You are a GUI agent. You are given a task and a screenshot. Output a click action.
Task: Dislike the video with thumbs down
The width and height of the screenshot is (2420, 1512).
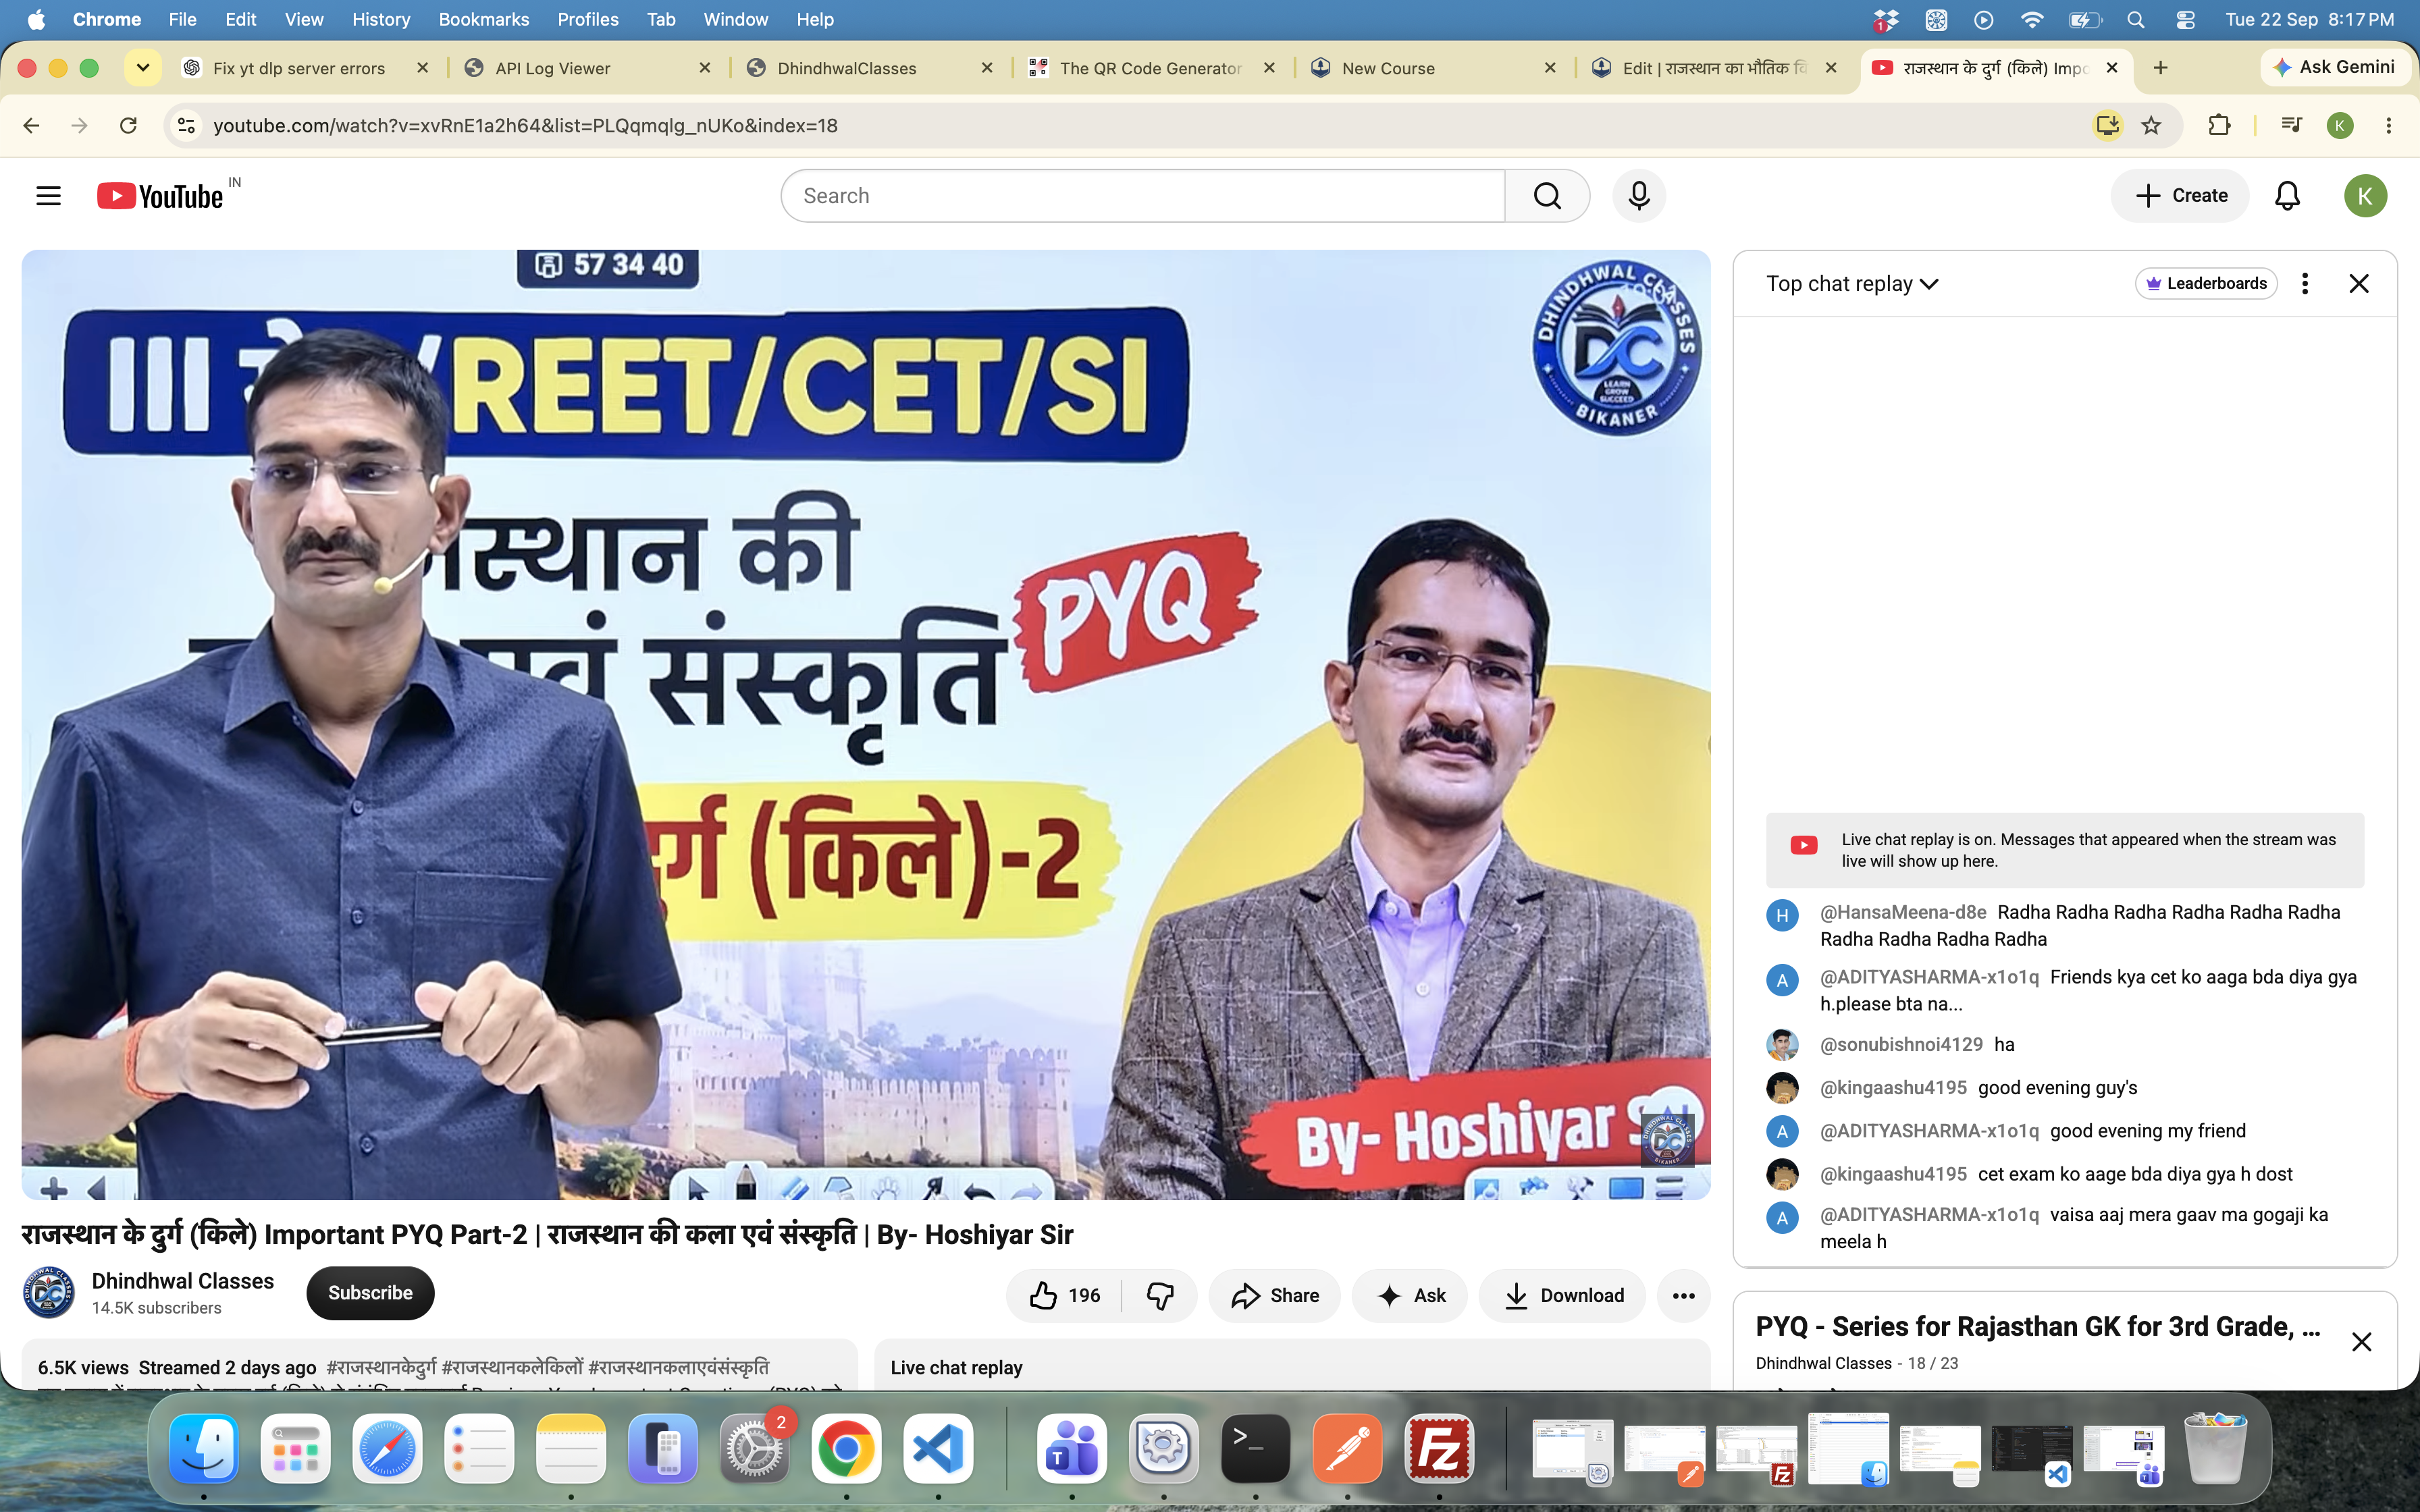click(x=1160, y=1295)
